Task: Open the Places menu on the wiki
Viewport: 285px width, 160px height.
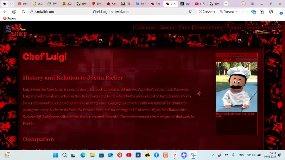Action: click(x=234, y=28)
